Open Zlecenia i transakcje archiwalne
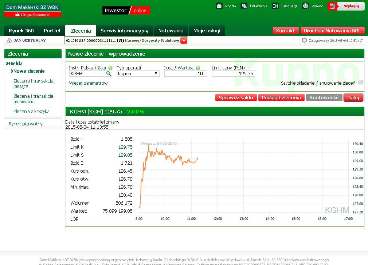Image resolution: width=368 pixels, height=265 pixels. pyautogui.click(x=34, y=99)
